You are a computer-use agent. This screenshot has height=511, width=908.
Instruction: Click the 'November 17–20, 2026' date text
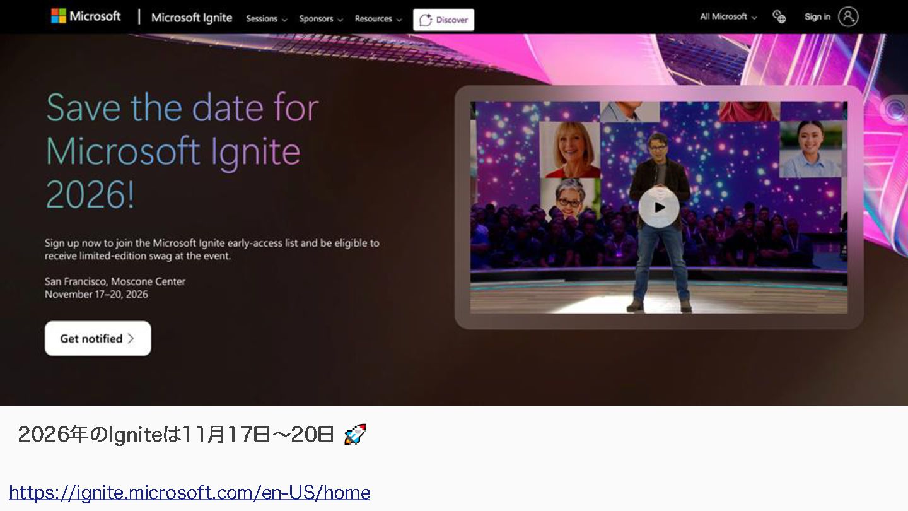point(96,294)
